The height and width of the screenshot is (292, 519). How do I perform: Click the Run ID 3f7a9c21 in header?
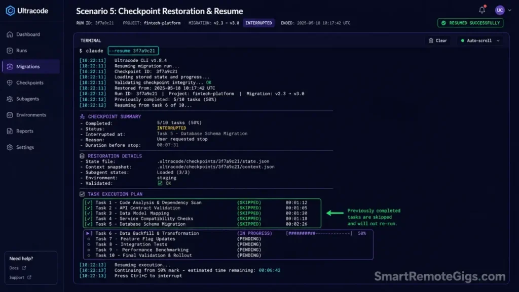tap(104, 23)
